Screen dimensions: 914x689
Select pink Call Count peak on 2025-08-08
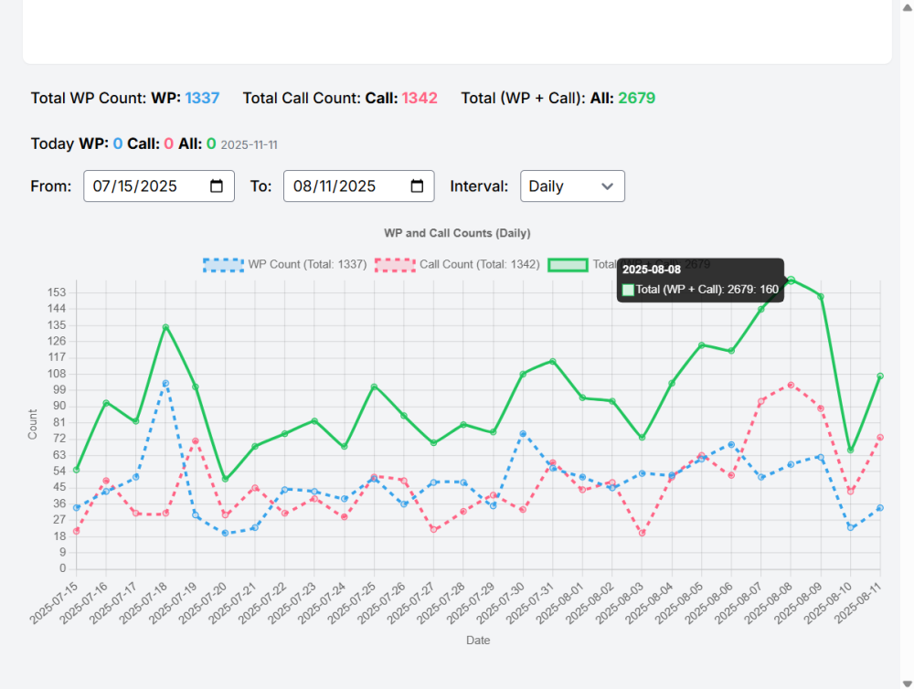pos(791,385)
